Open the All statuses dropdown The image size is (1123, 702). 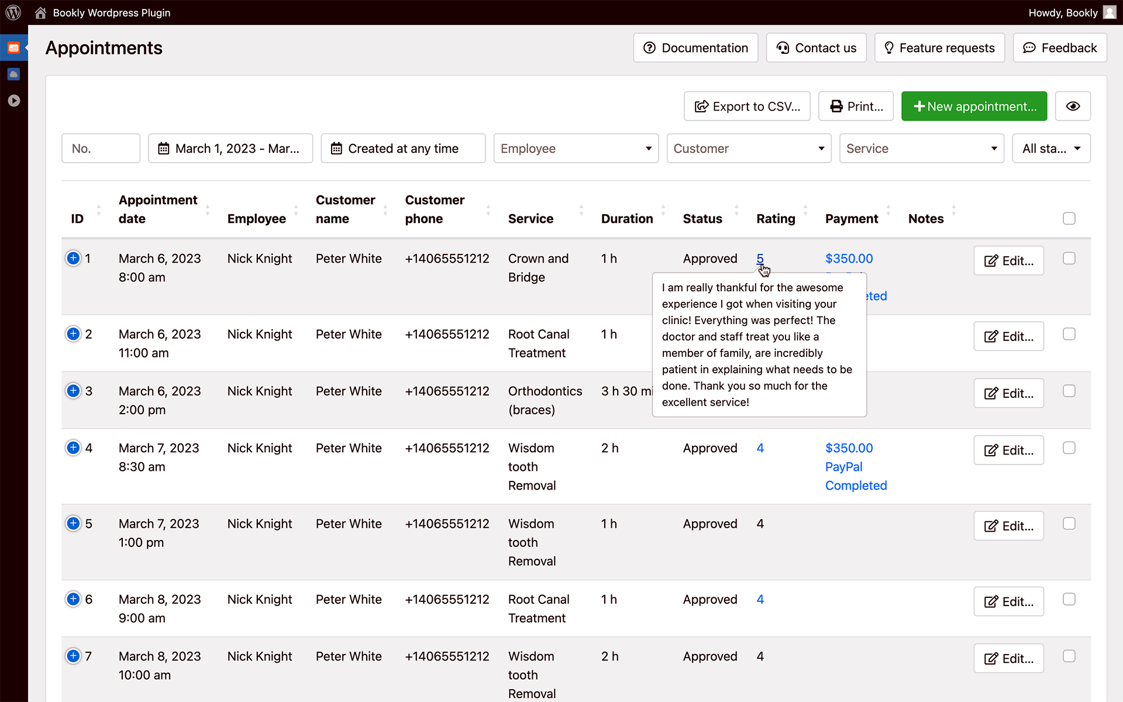[1050, 149]
